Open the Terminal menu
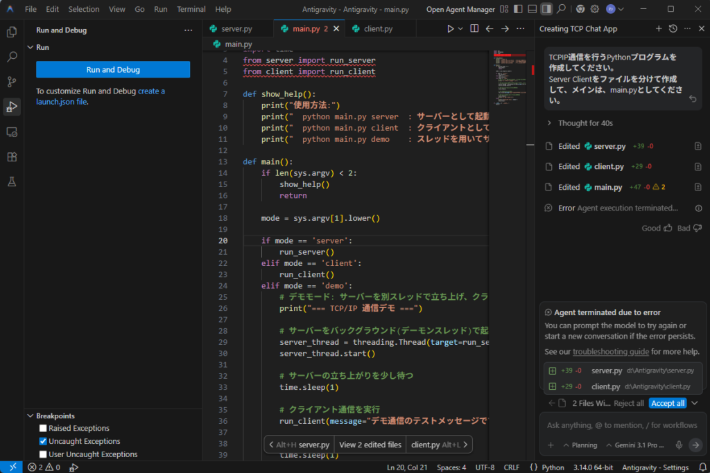 point(191,10)
